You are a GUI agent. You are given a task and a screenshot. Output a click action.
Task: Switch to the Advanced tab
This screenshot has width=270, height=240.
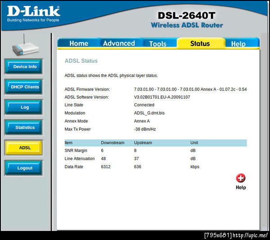pyautogui.click(x=119, y=43)
